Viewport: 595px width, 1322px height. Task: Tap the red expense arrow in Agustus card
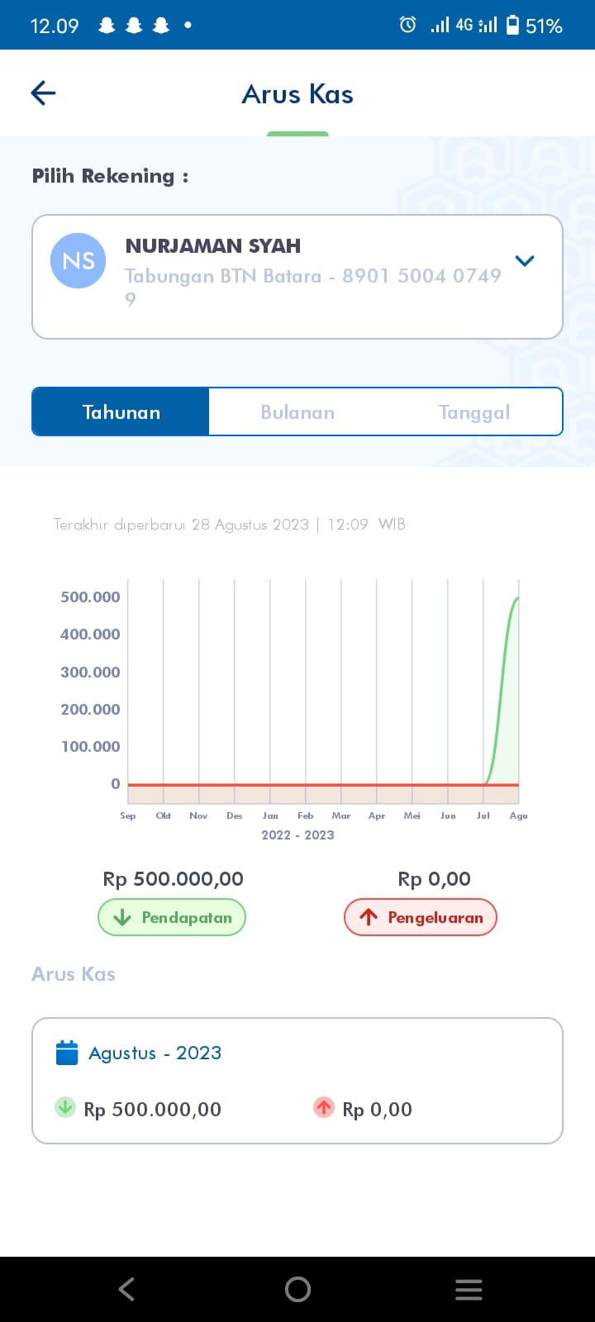[x=324, y=1107]
